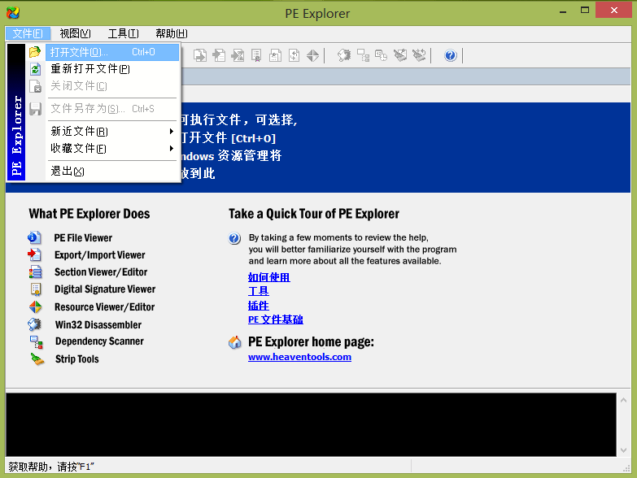The image size is (637, 478).
Task: Click the "Win32 Disassembler" label
Action: click(98, 324)
